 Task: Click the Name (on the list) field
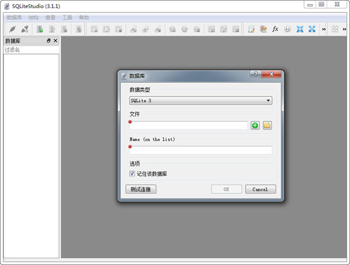tap(201, 150)
